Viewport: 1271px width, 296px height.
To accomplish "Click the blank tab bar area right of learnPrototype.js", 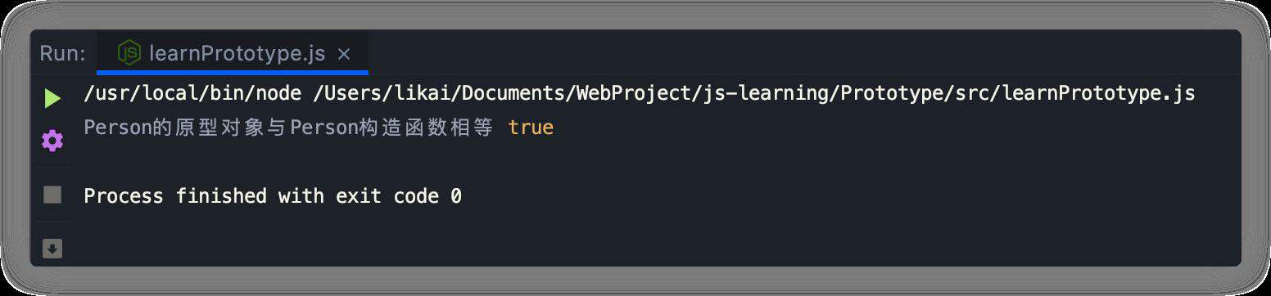I will pos(803,53).
